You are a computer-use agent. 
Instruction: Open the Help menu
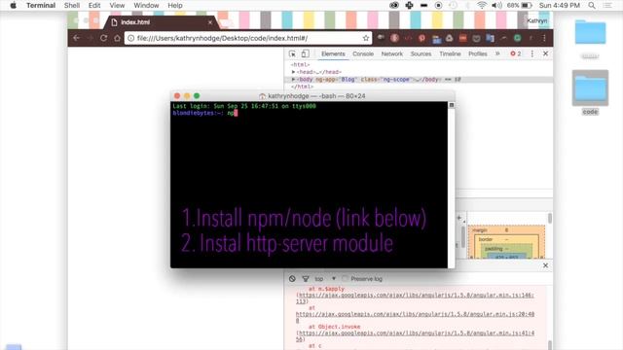[x=175, y=6]
